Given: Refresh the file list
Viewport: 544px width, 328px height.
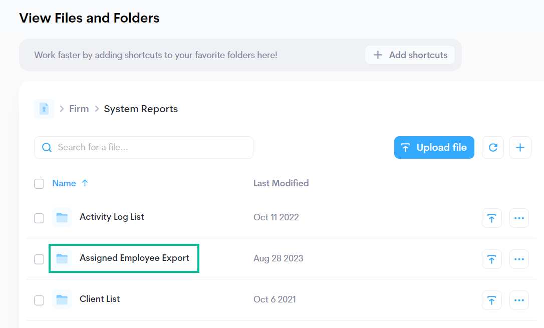Looking at the screenshot, I should (493, 147).
